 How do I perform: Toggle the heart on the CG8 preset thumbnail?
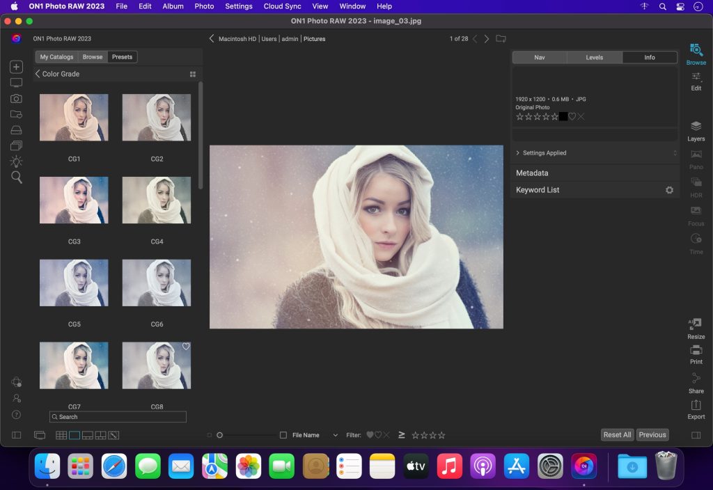pos(185,345)
